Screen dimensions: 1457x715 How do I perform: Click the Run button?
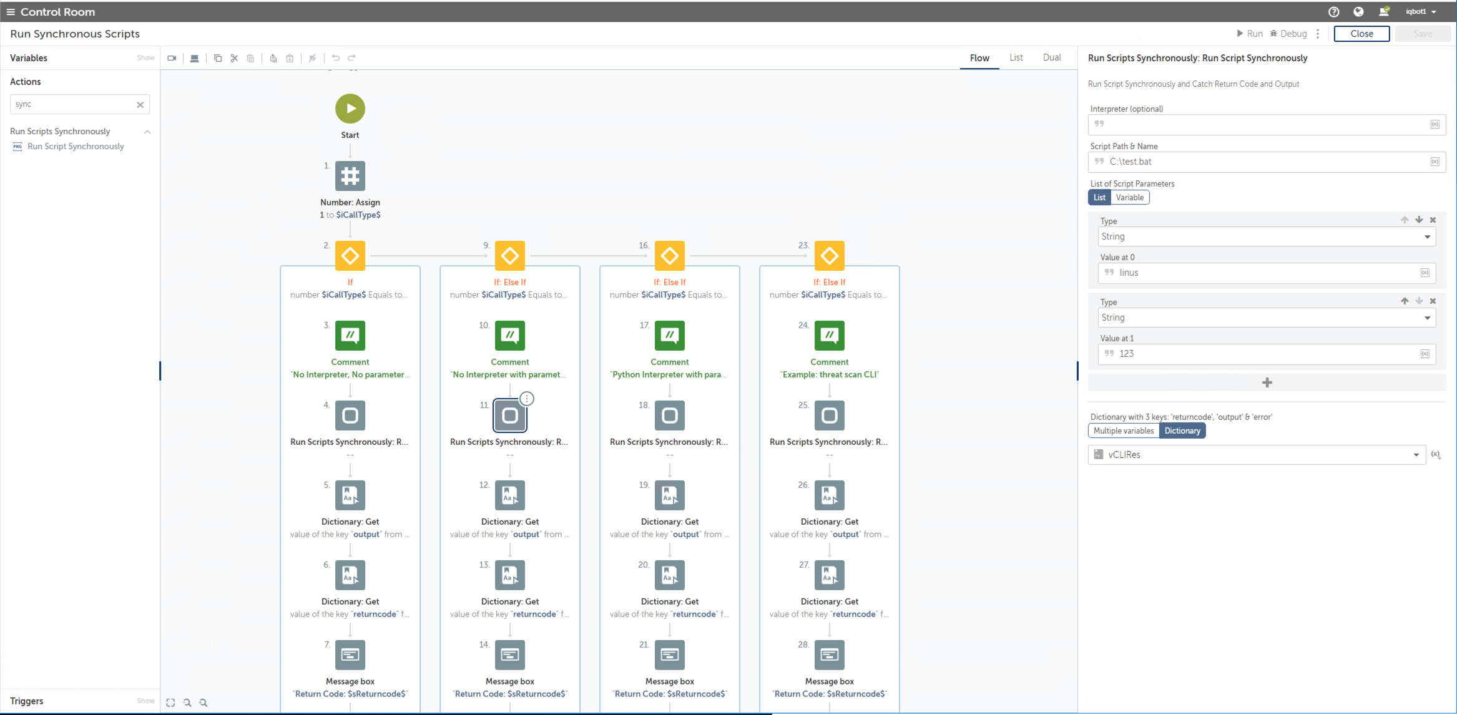tap(1249, 34)
